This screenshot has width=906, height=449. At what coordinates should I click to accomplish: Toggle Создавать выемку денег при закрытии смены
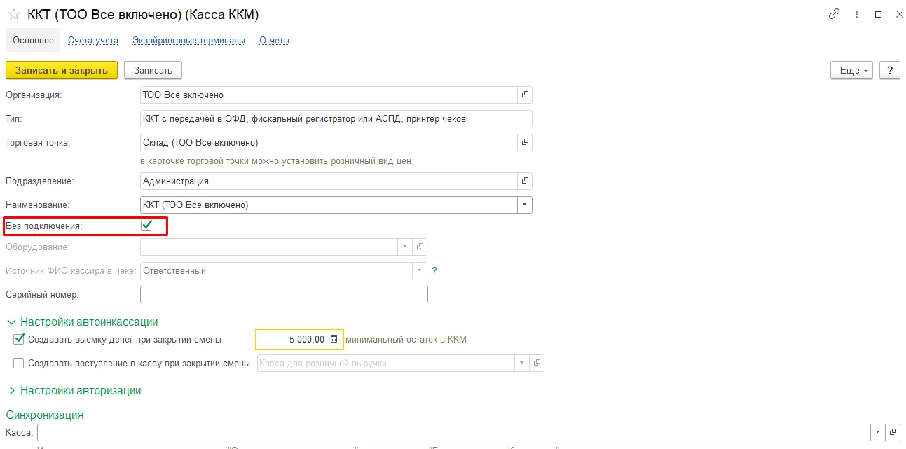(19, 339)
